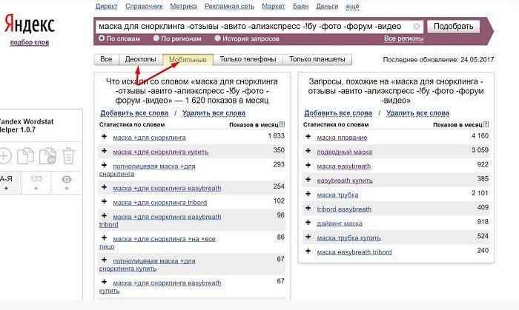Sort Helper list by 123 frequency
Viewport: 519px width, 310px height.
click(x=36, y=182)
